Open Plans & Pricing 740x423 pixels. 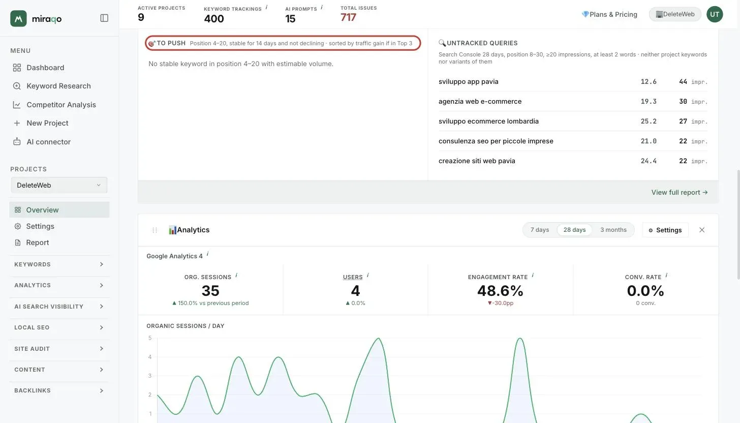609,14
